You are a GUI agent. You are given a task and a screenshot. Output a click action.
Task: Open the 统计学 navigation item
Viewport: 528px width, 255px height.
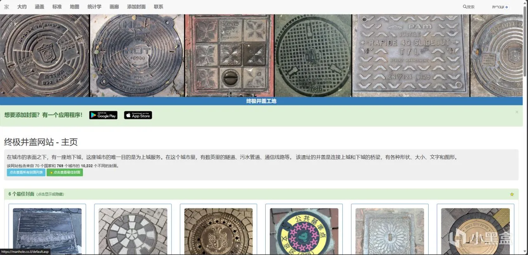pos(94,7)
